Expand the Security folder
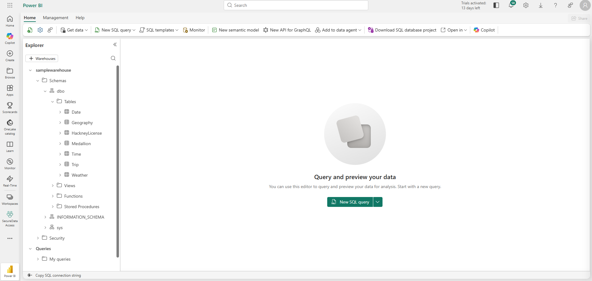The width and height of the screenshot is (592, 281). coord(38,238)
